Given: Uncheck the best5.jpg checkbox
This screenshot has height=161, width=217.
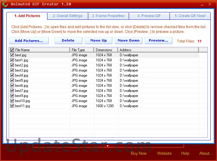Looking at the screenshot, I should (12, 80).
